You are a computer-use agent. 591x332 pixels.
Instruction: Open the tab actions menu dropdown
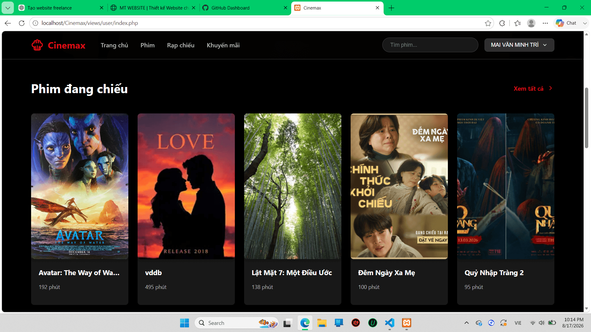pos(8,8)
